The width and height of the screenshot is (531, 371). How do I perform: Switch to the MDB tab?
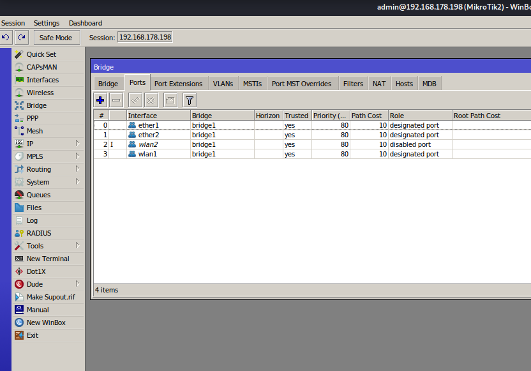tap(430, 84)
